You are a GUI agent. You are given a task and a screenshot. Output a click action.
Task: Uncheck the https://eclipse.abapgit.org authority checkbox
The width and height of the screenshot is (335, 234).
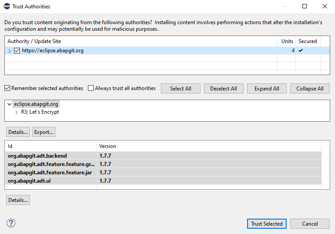(x=17, y=50)
